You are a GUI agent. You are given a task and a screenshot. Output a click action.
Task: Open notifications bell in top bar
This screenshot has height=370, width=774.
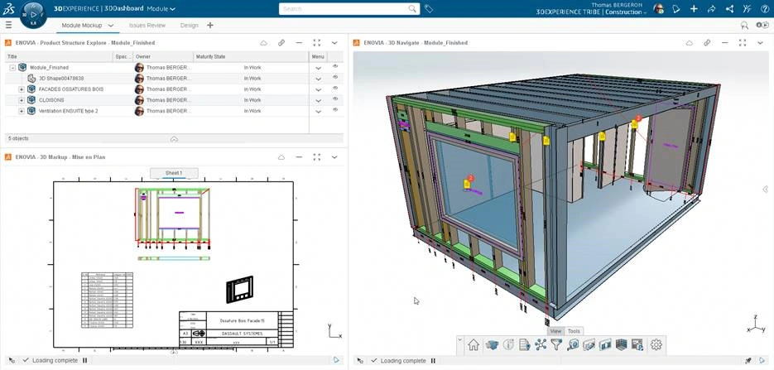coord(677,8)
